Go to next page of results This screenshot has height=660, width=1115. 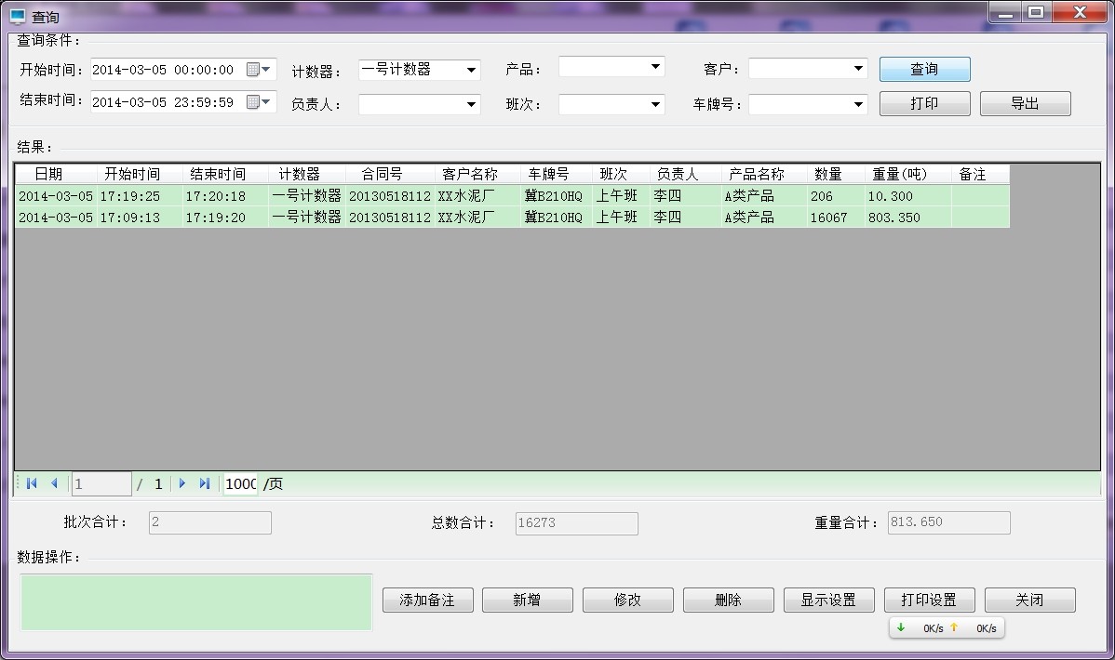click(182, 483)
